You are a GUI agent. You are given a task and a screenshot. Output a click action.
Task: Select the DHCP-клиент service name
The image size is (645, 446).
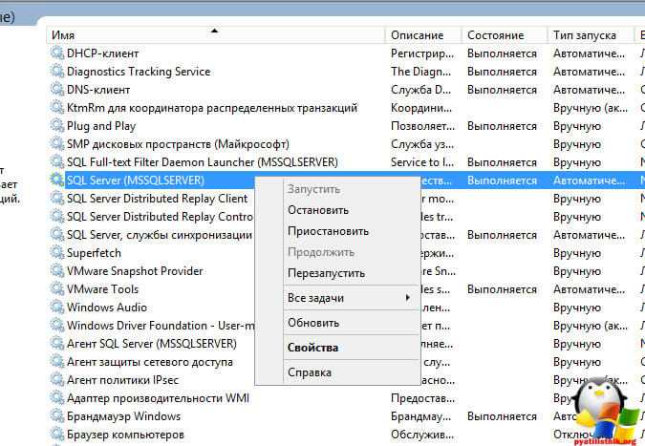pyautogui.click(x=103, y=53)
